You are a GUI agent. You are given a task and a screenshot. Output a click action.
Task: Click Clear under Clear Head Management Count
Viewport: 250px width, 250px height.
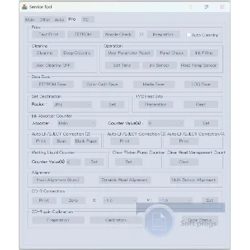click(184, 162)
